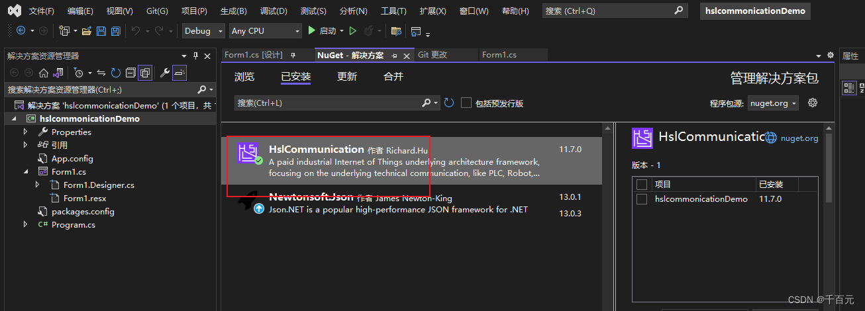
Task: Collapse the hslcommonicationDemo project node
Action: point(13,118)
